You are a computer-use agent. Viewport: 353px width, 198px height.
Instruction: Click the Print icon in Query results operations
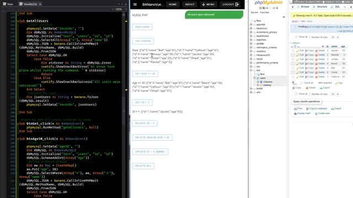[295, 109]
